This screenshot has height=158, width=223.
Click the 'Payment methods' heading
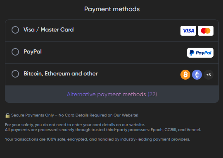[x=112, y=9]
